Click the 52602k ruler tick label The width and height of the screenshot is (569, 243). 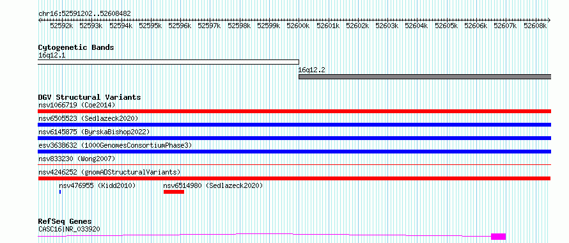357,26
